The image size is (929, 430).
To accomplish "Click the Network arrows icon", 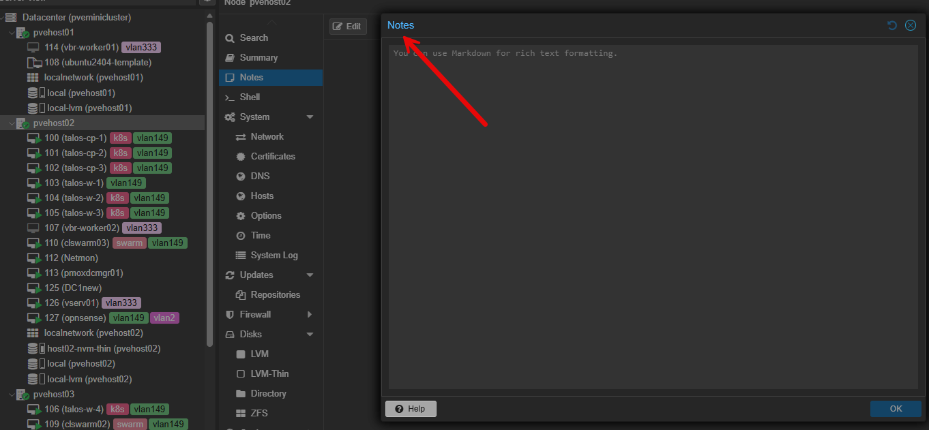I will 241,137.
